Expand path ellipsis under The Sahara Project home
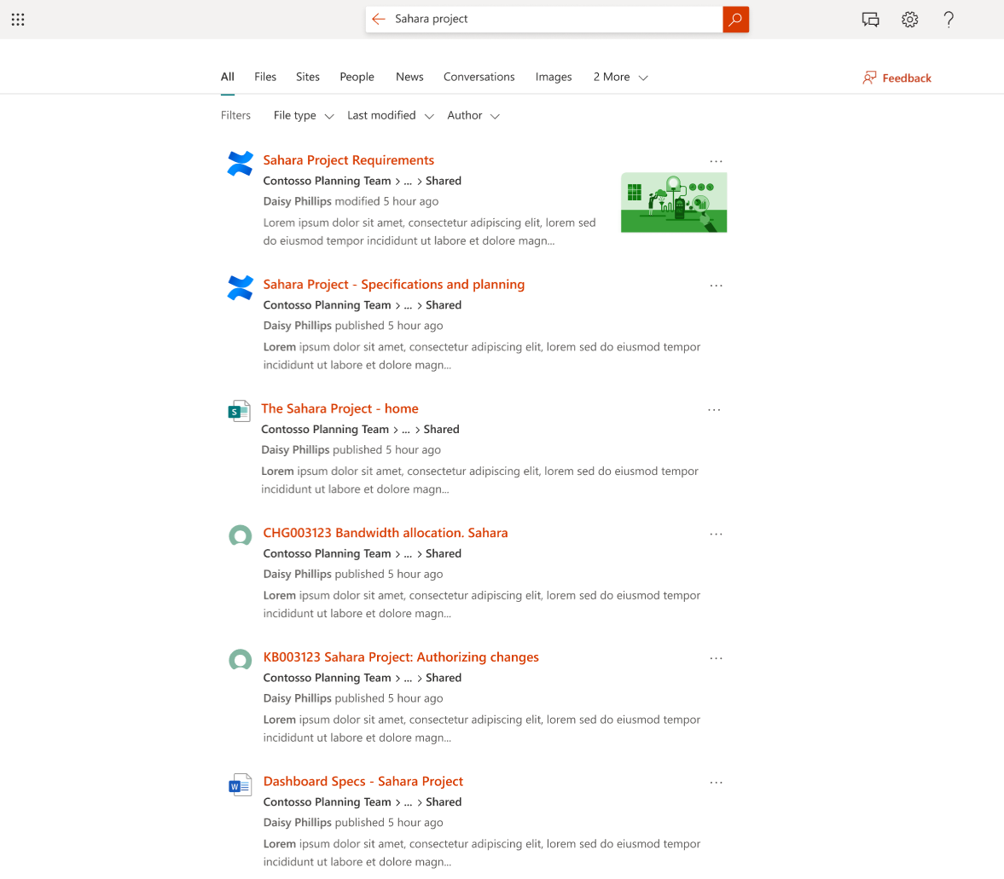The width and height of the screenshot is (1004, 879). (x=406, y=430)
